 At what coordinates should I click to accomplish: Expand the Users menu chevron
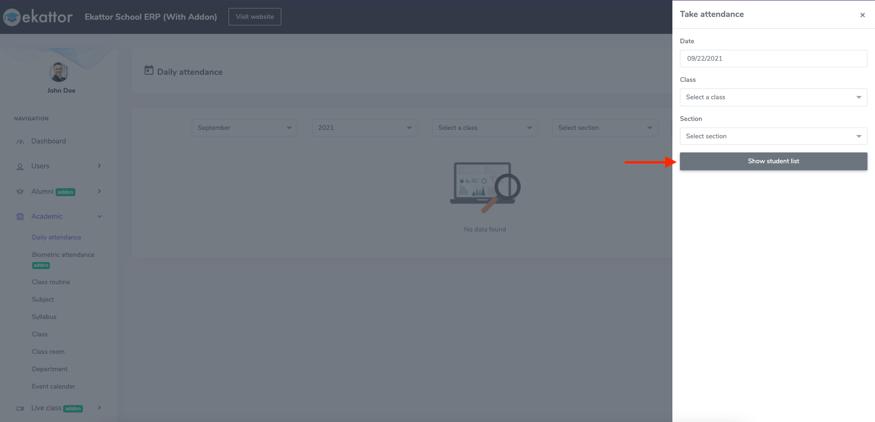(99, 166)
